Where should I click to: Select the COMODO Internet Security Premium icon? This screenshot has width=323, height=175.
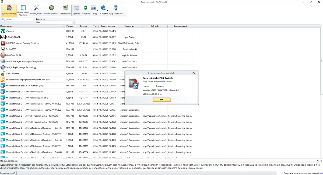[x=3, y=43]
